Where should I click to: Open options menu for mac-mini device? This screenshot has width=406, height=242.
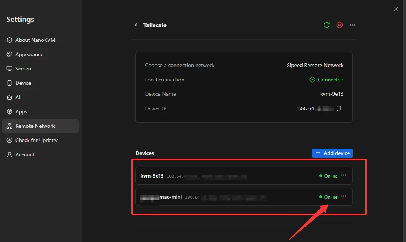click(x=343, y=196)
